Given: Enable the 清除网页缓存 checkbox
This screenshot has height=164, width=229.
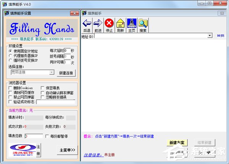Looking at the screenshot, I should coord(10,93).
